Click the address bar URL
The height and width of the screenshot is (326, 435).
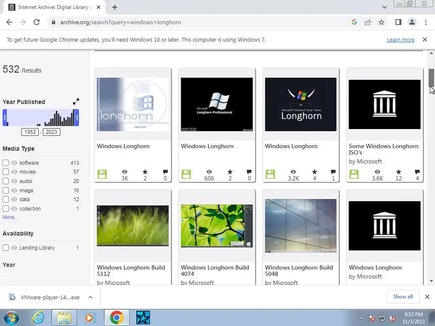120,22
